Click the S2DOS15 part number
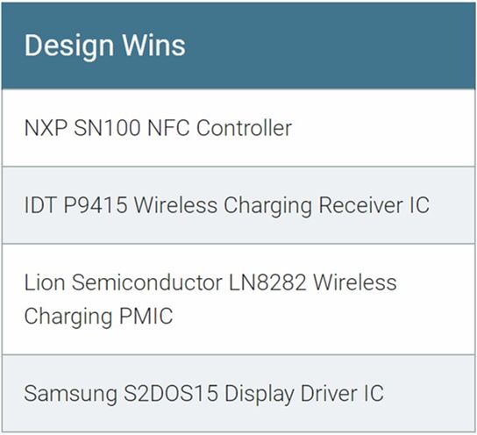Image resolution: width=477 pixels, height=435 pixels. coord(171,393)
